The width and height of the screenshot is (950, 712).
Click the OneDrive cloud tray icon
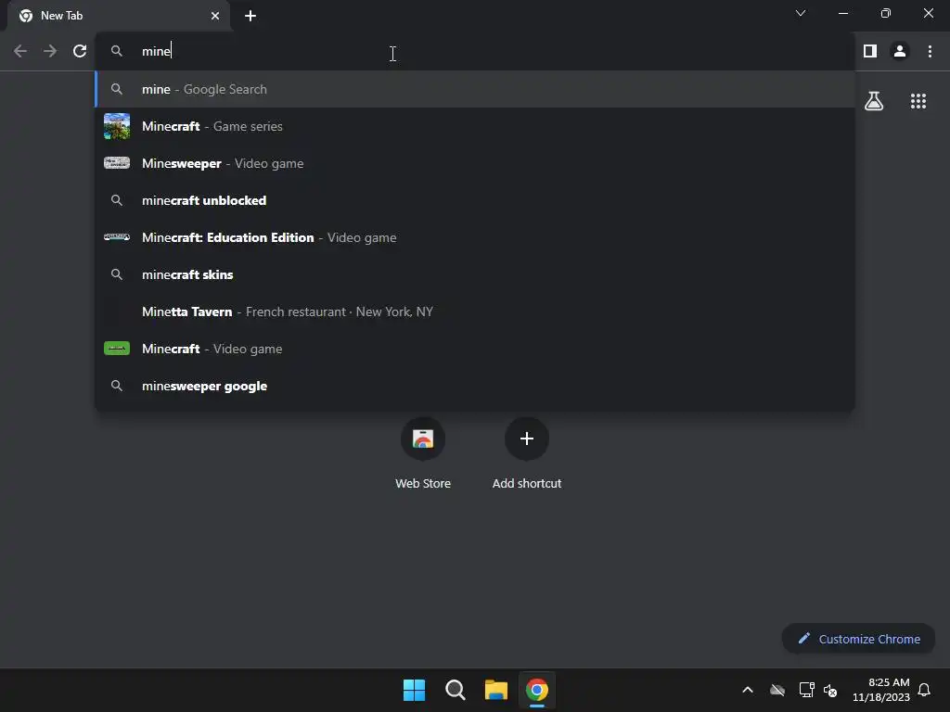tap(777, 690)
